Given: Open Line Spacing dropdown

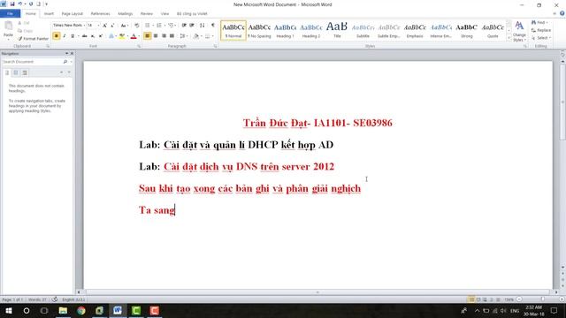Looking at the screenshot, I should 183,36.
